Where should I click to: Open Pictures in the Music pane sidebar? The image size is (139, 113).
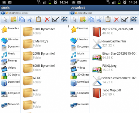coord(10,62)
